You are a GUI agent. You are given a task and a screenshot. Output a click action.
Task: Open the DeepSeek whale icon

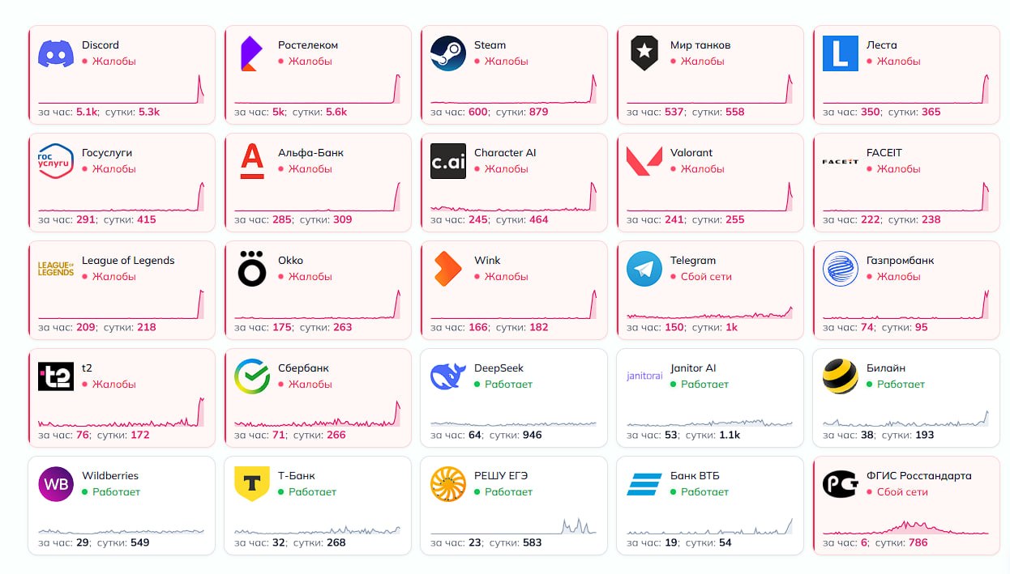pos(448,376)
